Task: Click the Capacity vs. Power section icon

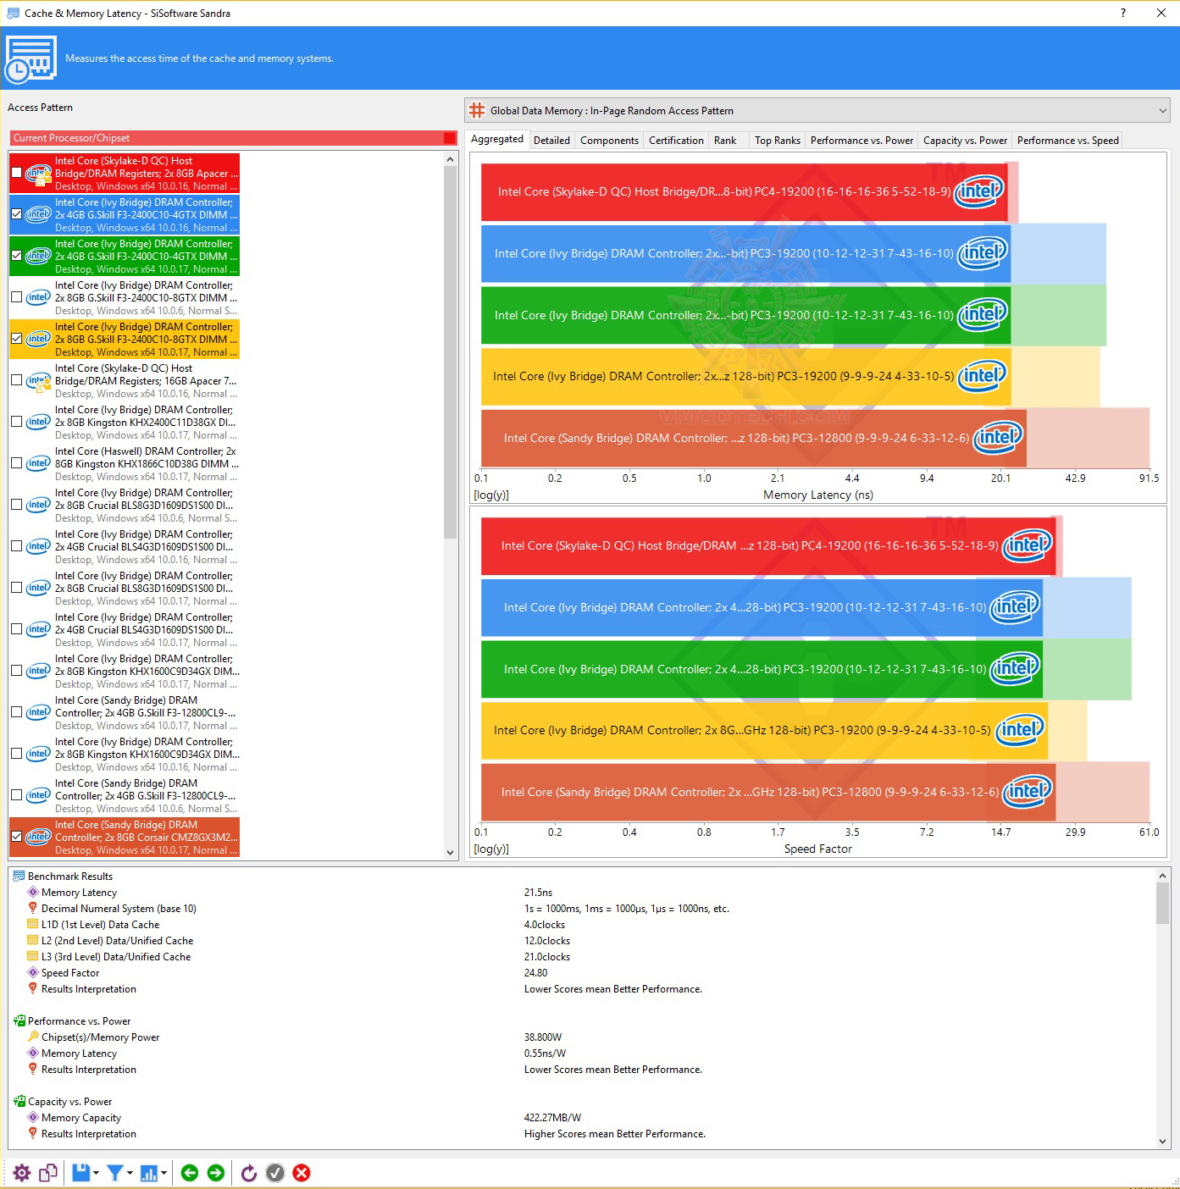Action: (19, 1102)
